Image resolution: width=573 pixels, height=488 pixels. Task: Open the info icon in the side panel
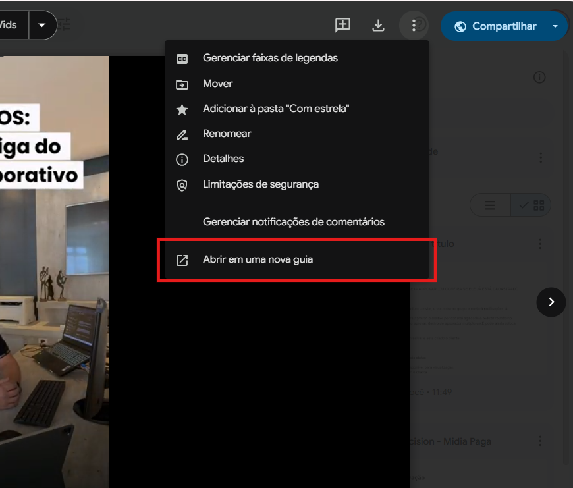coord(539,78)
